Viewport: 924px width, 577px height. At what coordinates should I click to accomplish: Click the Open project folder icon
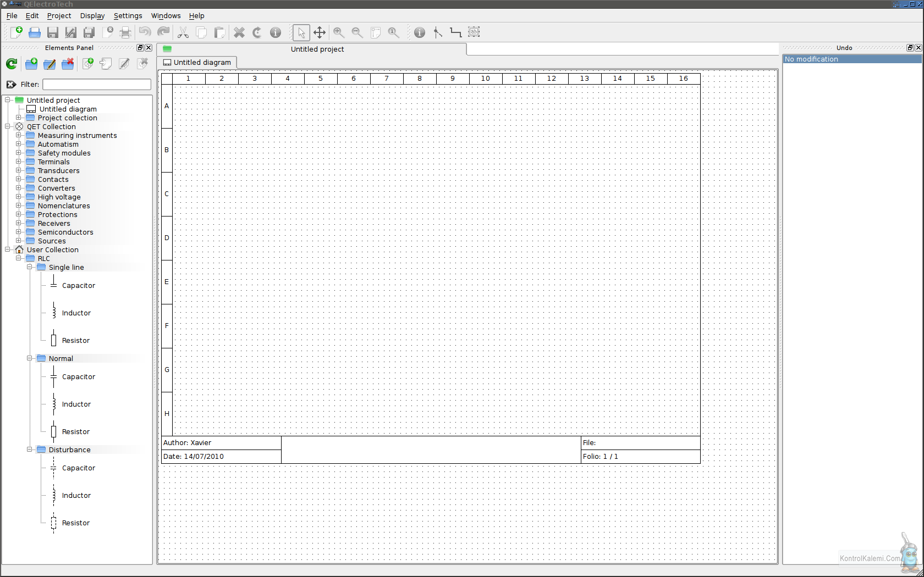[35, 32]
